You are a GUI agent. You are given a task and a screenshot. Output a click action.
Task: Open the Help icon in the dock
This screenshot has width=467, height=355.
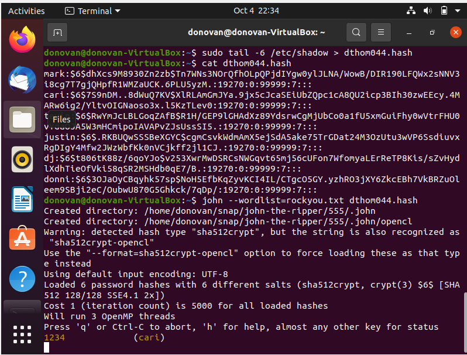[x=22, y=279]
